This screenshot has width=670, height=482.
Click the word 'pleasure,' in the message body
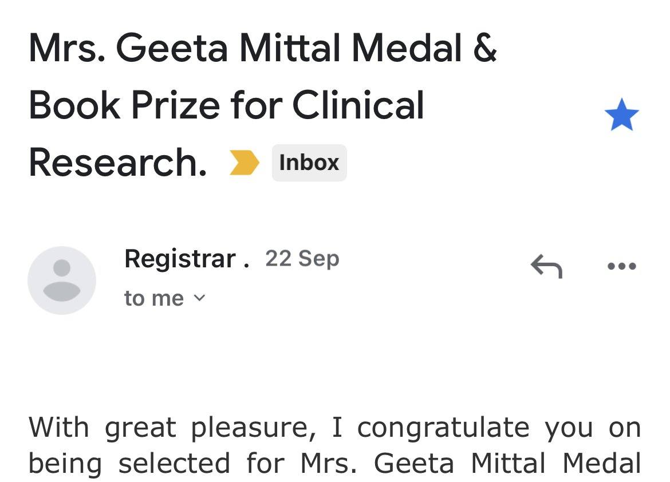click(253, 428)
